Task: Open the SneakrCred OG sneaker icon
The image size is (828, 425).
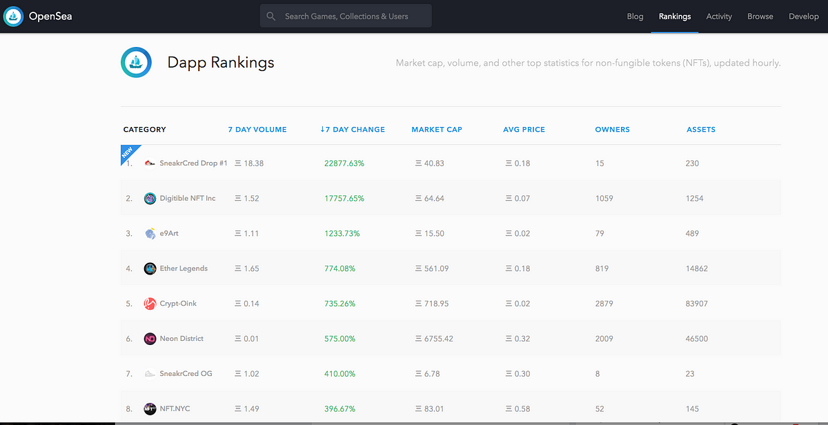Action: (x=150, y=374)
